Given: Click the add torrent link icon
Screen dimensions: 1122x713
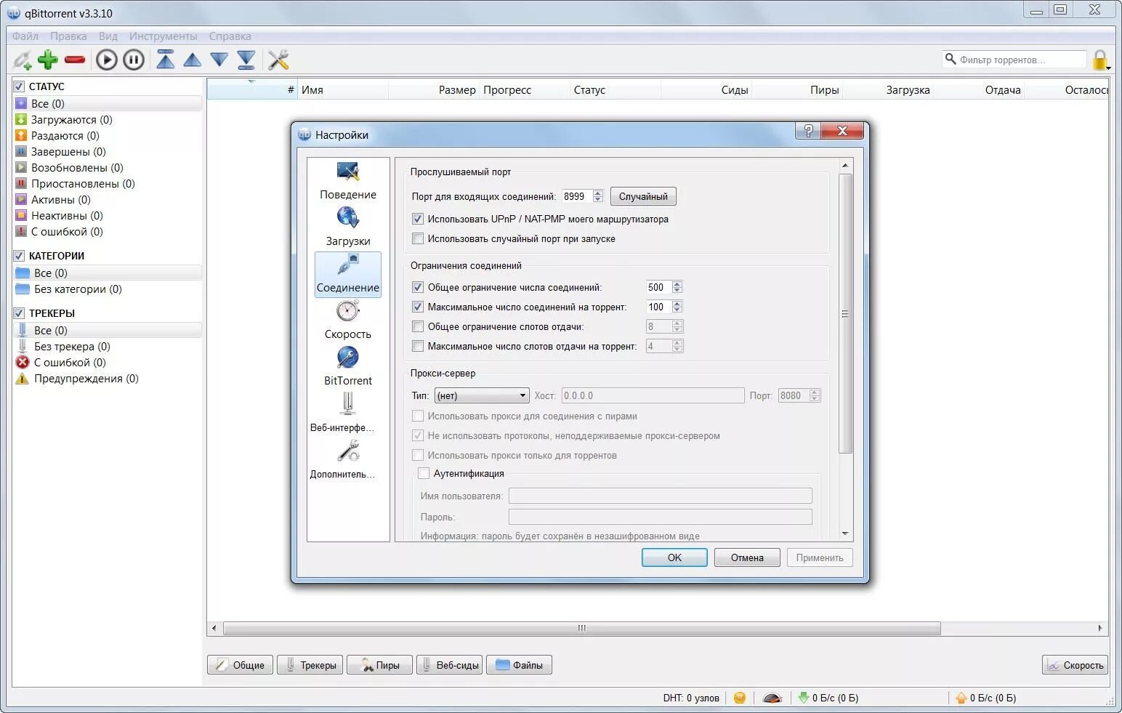Looking at the screenshot, I should 23,60.
